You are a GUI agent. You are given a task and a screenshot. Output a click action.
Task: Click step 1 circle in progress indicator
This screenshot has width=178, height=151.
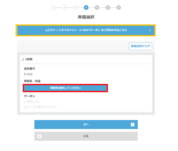[x=54, y=8]
